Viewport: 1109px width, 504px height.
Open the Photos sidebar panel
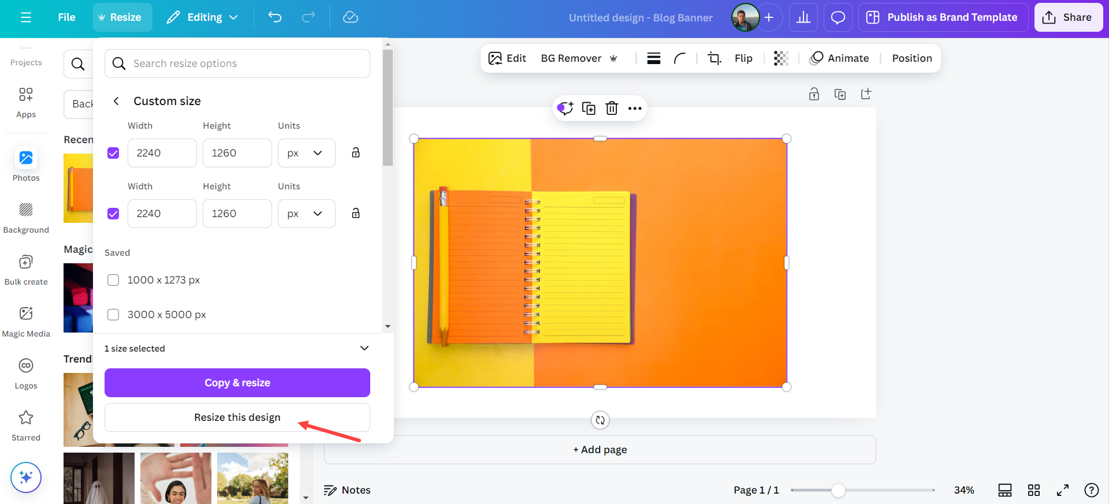click(x=26, y=165)
